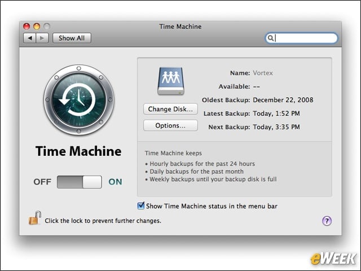Open Time Machine help with question mark

click(327, 221)
